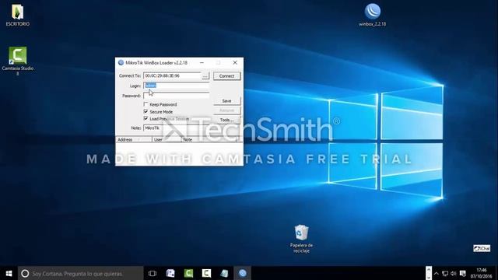Open the clock showing 17:46
Viewport: 498px width, 280px height.
(x=482, y=273)
